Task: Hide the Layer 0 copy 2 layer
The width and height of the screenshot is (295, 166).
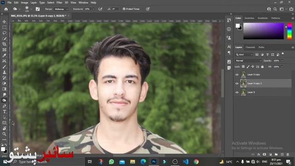Action: [237, 83]
